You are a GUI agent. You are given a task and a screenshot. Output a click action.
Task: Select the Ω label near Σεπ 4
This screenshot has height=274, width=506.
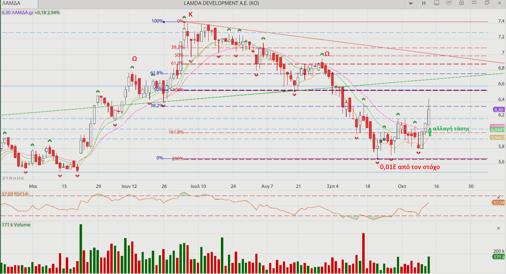(327, 54)
